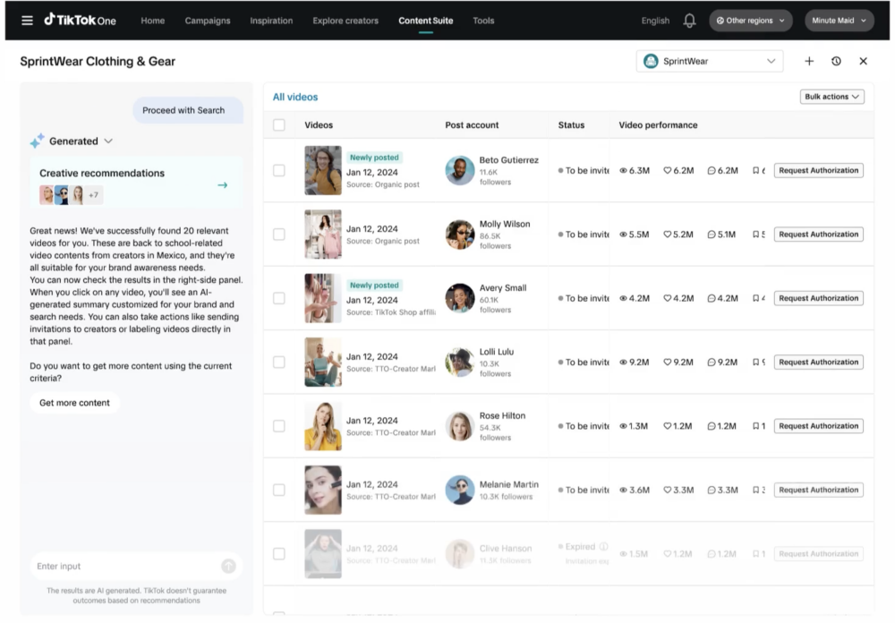
Task: Request Authorization for Melanie Martin video
Action: coord(819,490)
